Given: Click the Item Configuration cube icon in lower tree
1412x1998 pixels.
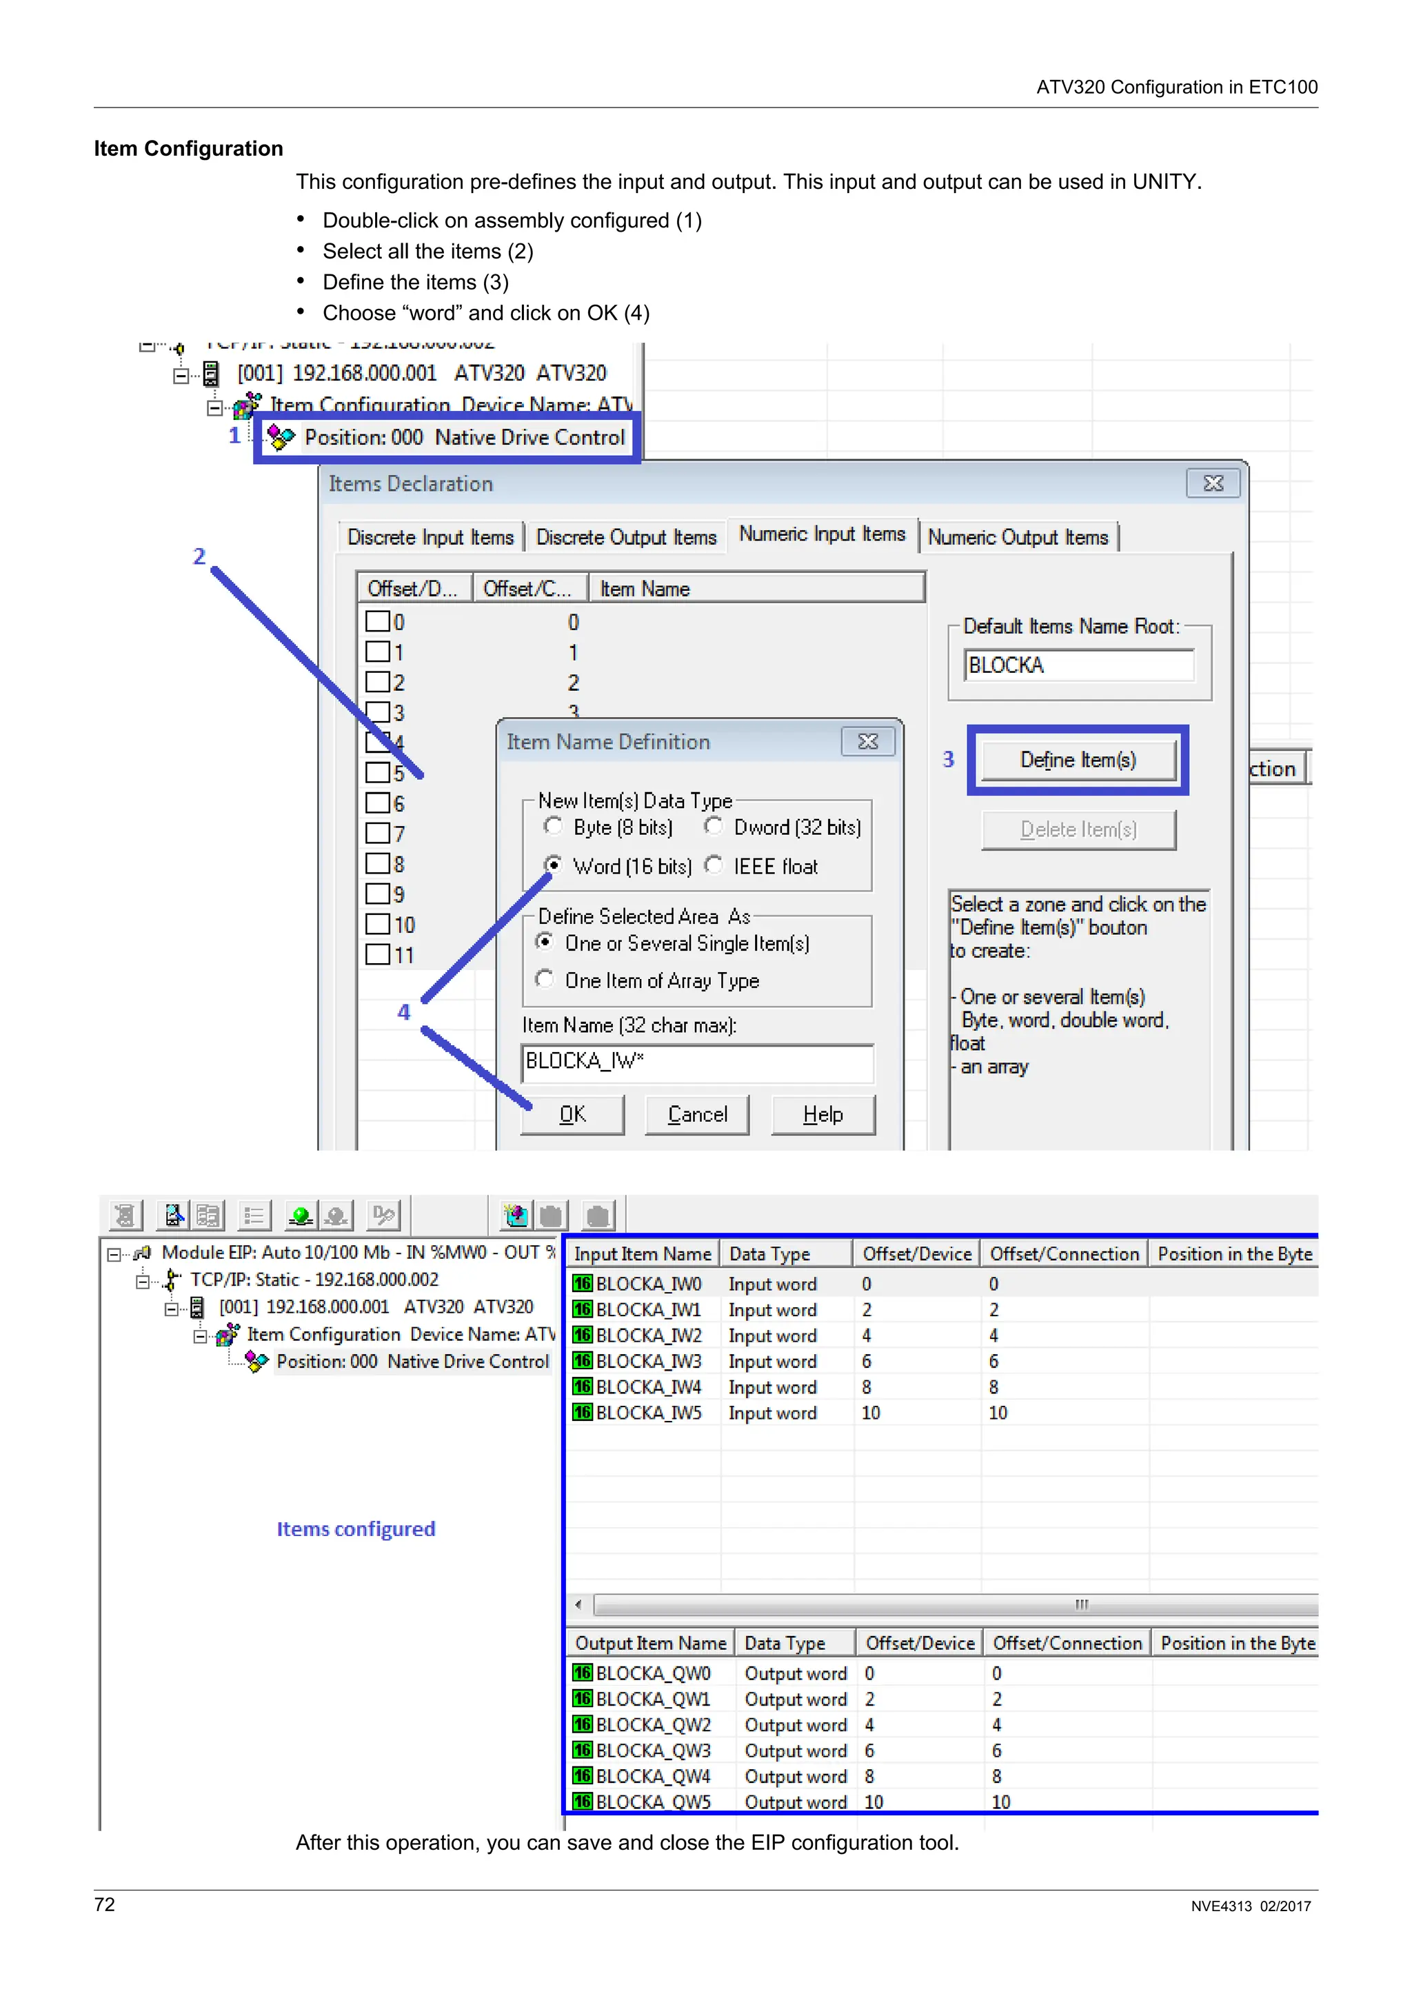Looking at the screenshot, I should coord(227,1334).
